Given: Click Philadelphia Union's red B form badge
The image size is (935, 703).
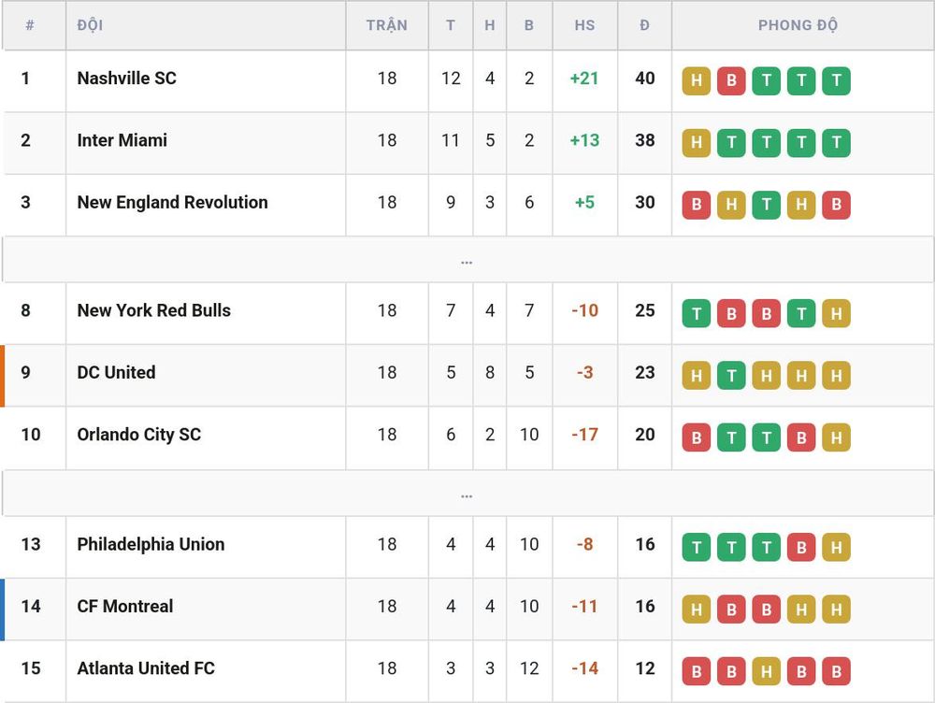Looking at the screenshot, I should [x=801, y=548].
